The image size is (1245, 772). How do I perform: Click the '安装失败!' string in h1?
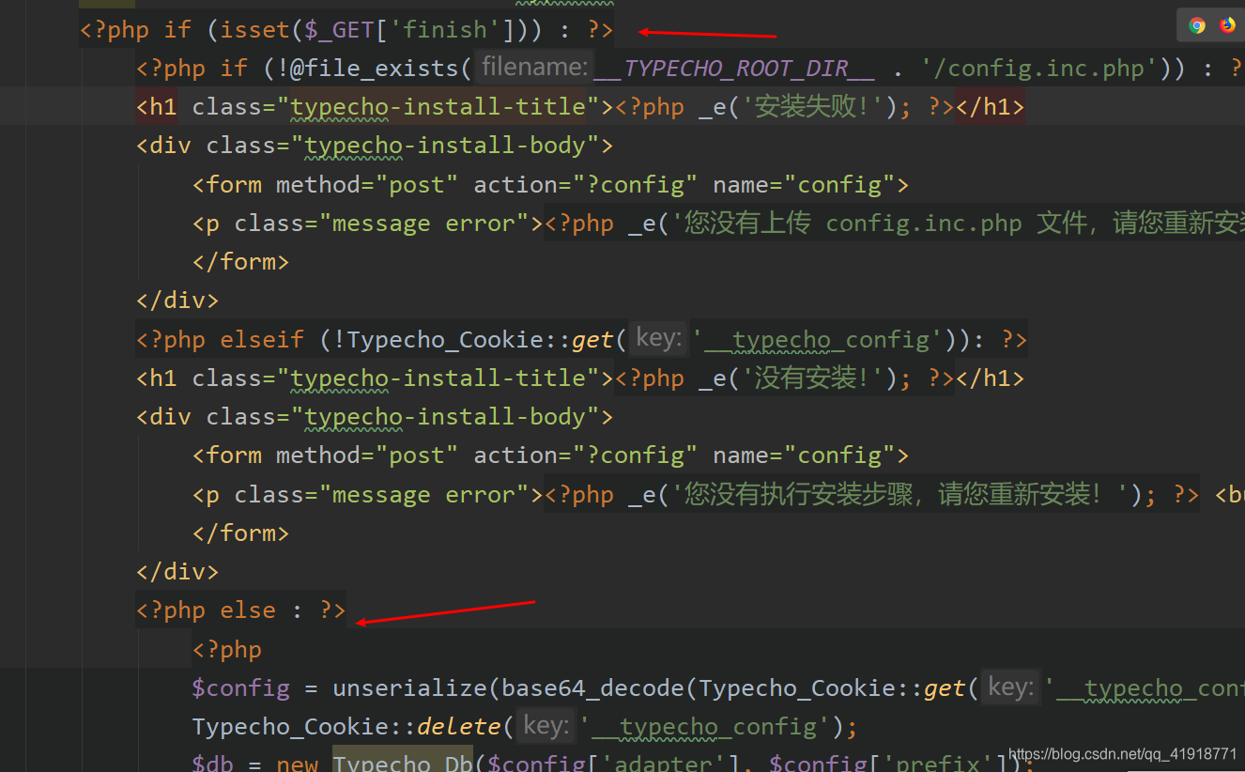(x=811, y=107)
